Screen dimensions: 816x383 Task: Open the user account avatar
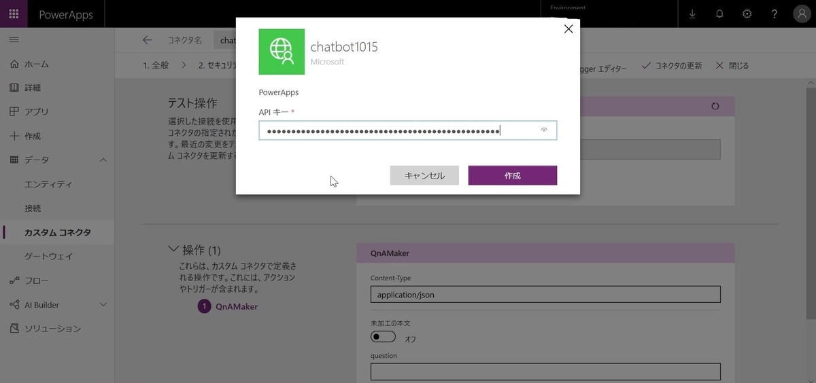click(802, 14)
